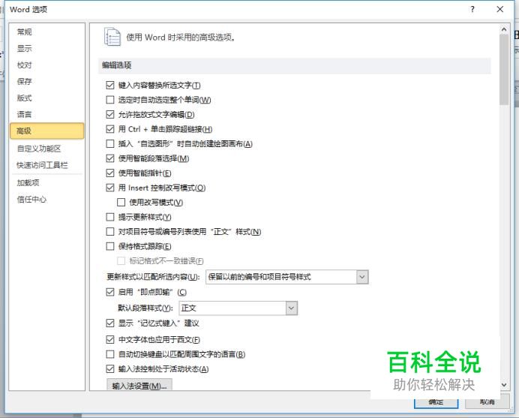Enable 插入自选图形时自动创建绘图画布 checkbox

(x=110, y=144)
